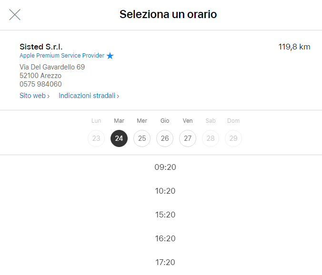Pick Thursday 26 date
The width and height of the screenshot is (322, 275).
[x=165, y=138]
